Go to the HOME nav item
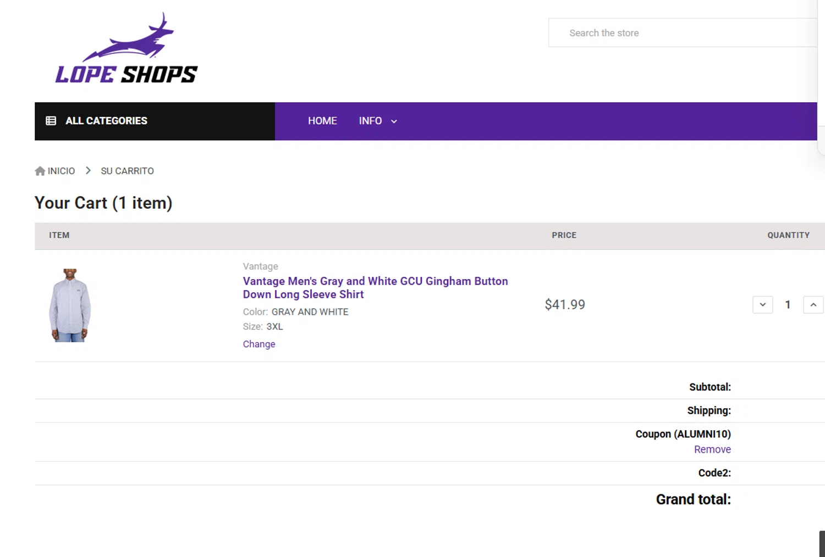 tap(322, 121)
